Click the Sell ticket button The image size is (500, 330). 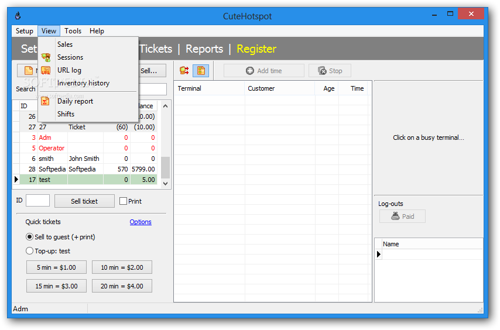(84, 201)
